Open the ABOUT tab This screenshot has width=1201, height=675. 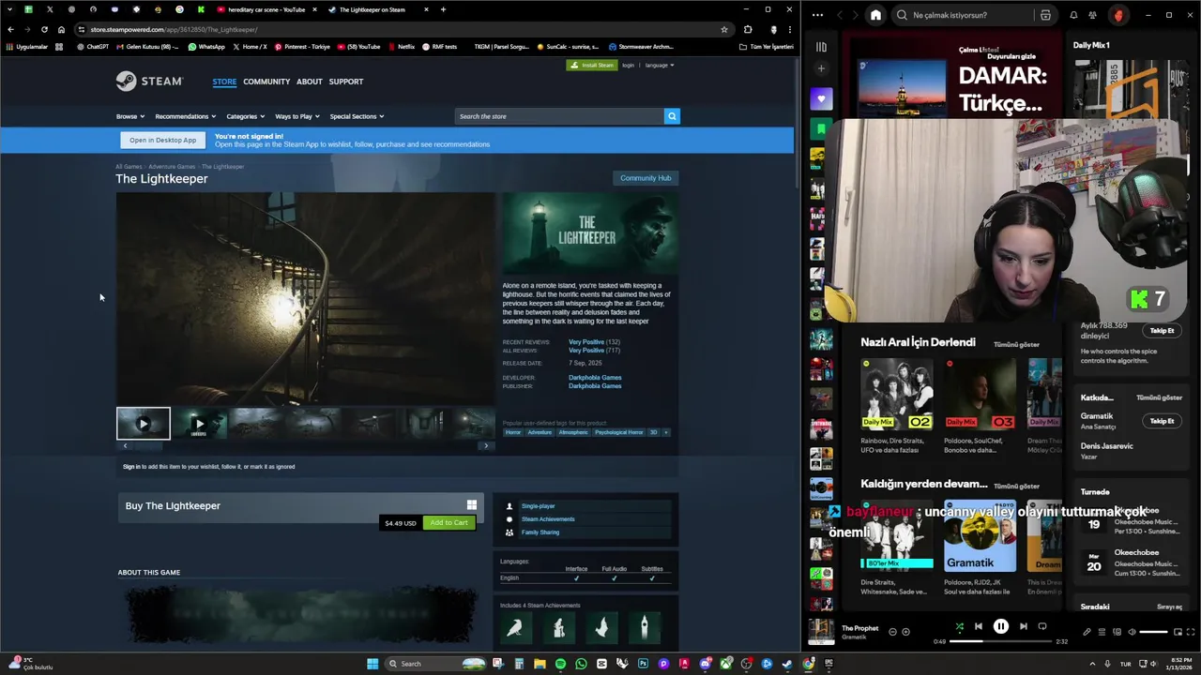[310, 82]
